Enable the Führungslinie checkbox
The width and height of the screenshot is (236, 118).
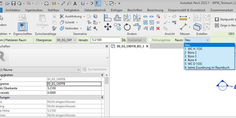[150, 40]
